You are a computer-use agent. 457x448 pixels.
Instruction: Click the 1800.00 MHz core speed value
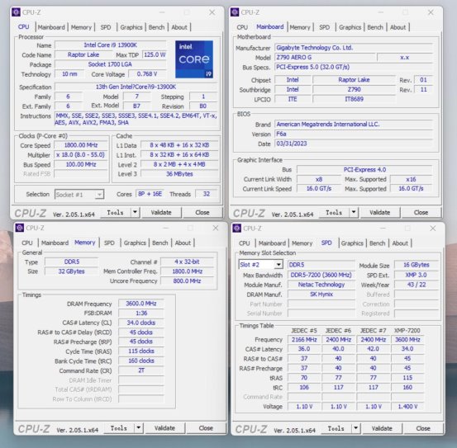[x=81, y=145]
